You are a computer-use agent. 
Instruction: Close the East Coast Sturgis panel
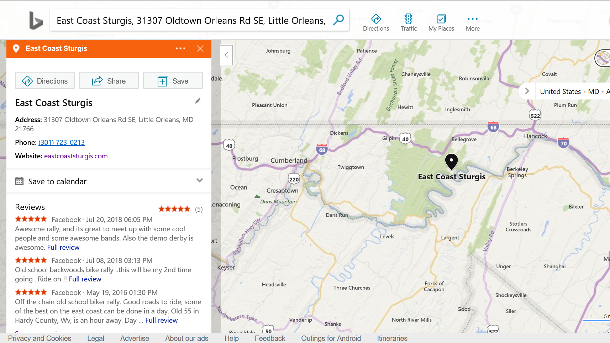point(200,48)
